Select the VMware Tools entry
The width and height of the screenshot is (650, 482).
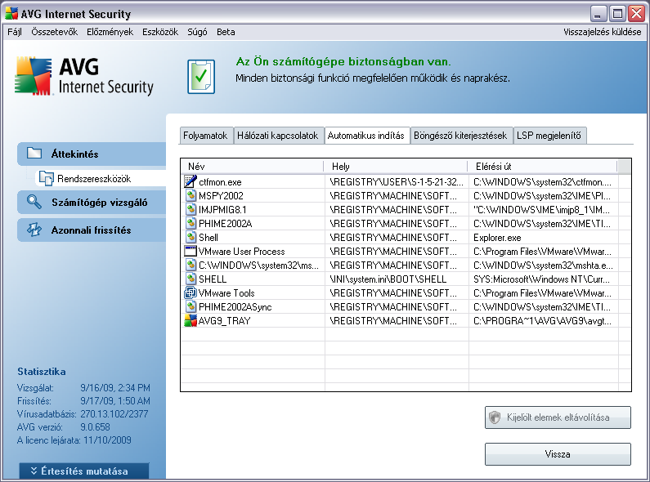[226, 292]
